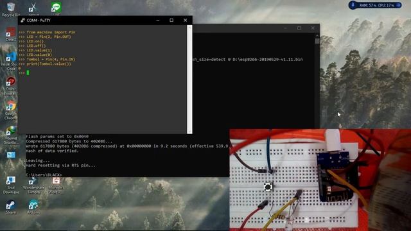Click the breadboard webcam overlay
Viewport: 411px width, 231px height.
[x=320, y=180]
